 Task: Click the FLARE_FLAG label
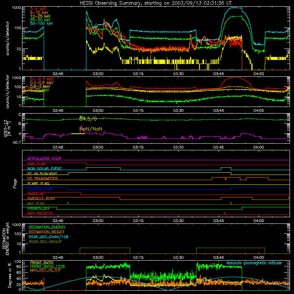point(38,183)
